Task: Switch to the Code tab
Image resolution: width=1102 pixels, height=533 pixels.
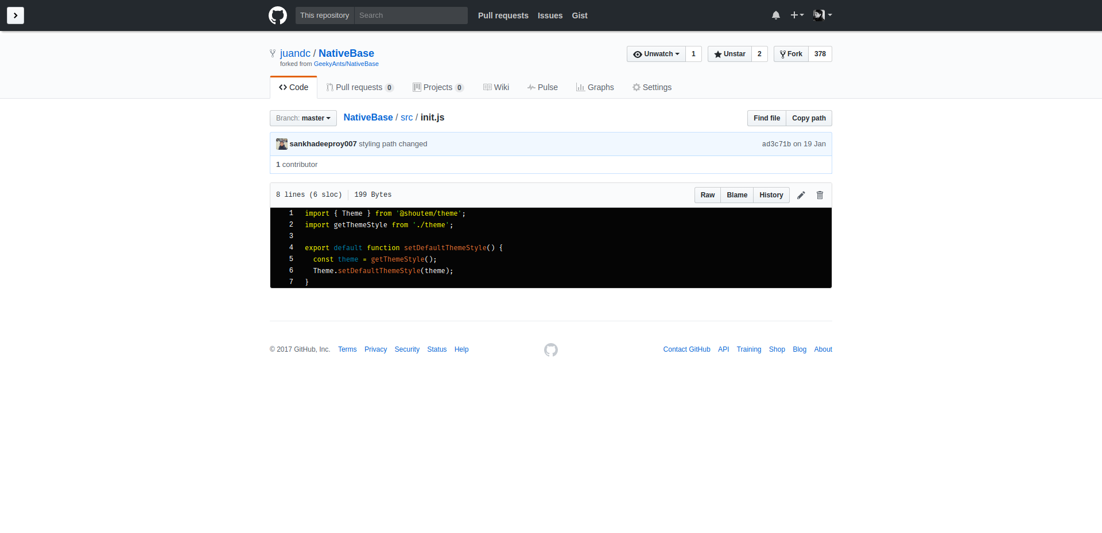Action: 293,87
